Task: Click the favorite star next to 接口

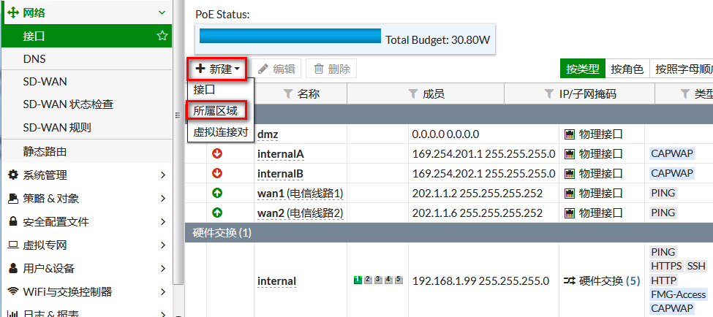Action: [162, 36]
